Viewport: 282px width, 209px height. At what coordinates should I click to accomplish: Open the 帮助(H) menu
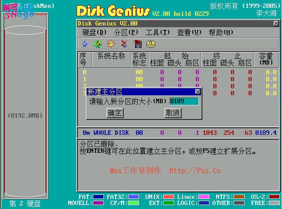pos(221,32)
